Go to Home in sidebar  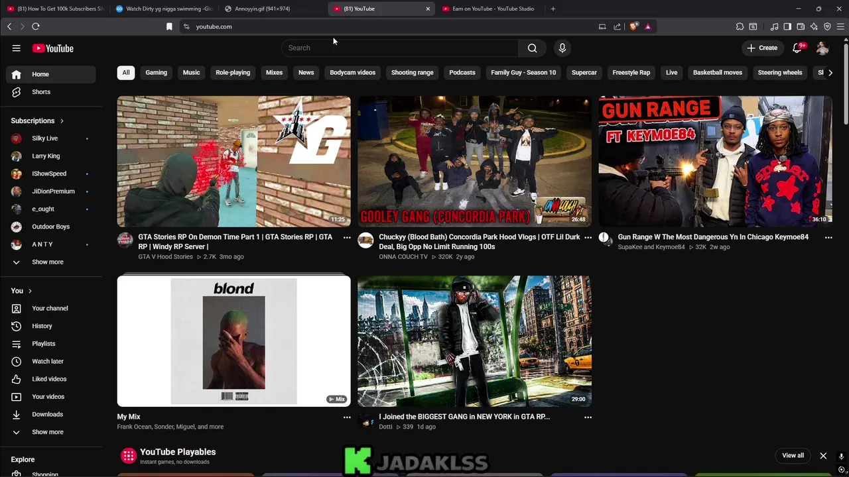[x=51, y=74]
